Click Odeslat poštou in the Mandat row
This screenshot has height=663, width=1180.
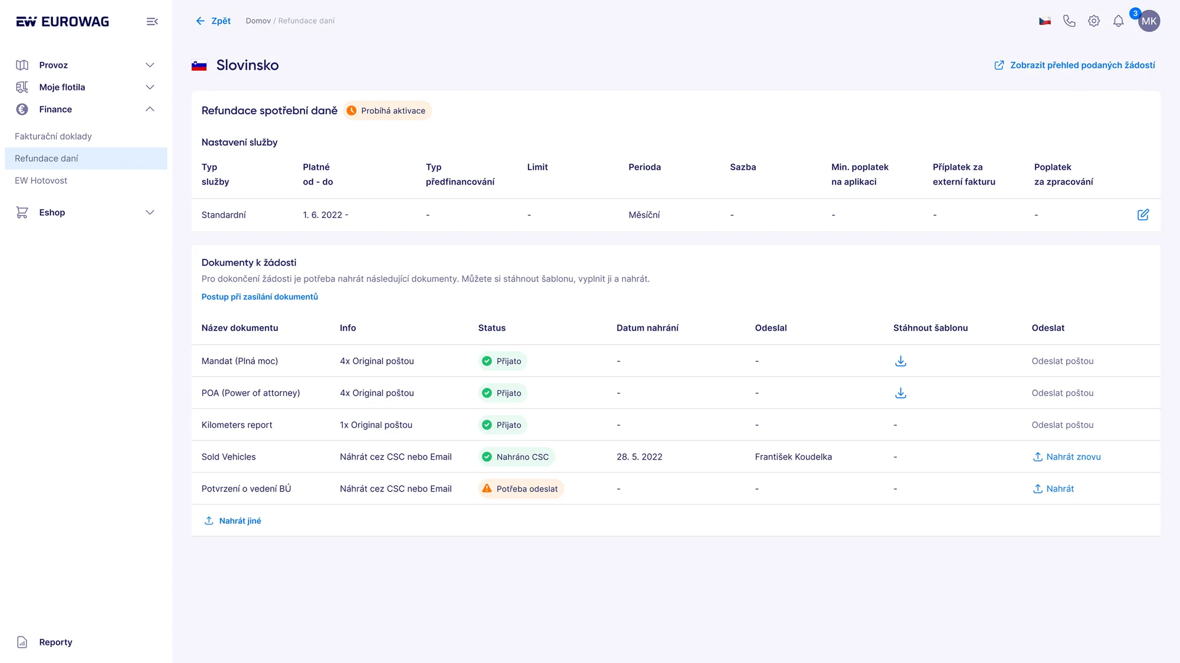pos(1063,361)
